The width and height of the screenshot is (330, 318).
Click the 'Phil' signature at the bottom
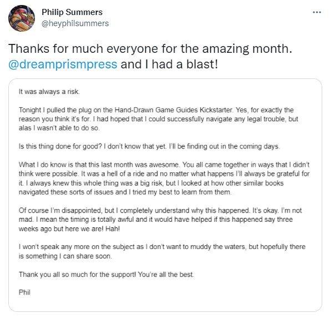tap(24, 292)
